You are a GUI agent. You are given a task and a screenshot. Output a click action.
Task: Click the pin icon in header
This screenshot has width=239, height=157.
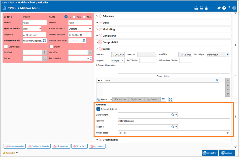point(229,8)
